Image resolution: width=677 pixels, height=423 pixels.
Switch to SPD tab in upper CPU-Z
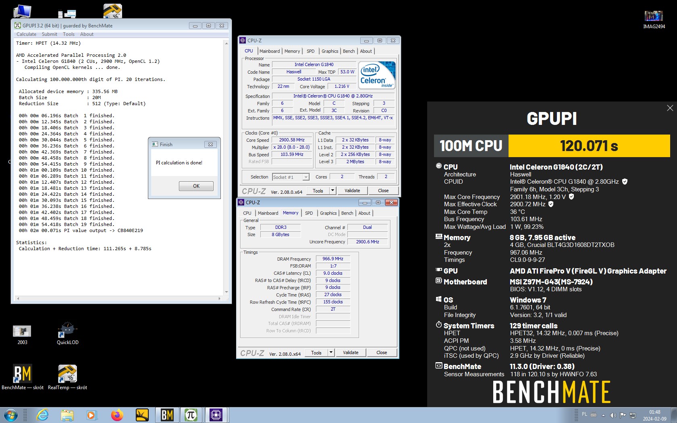[310, 51]
